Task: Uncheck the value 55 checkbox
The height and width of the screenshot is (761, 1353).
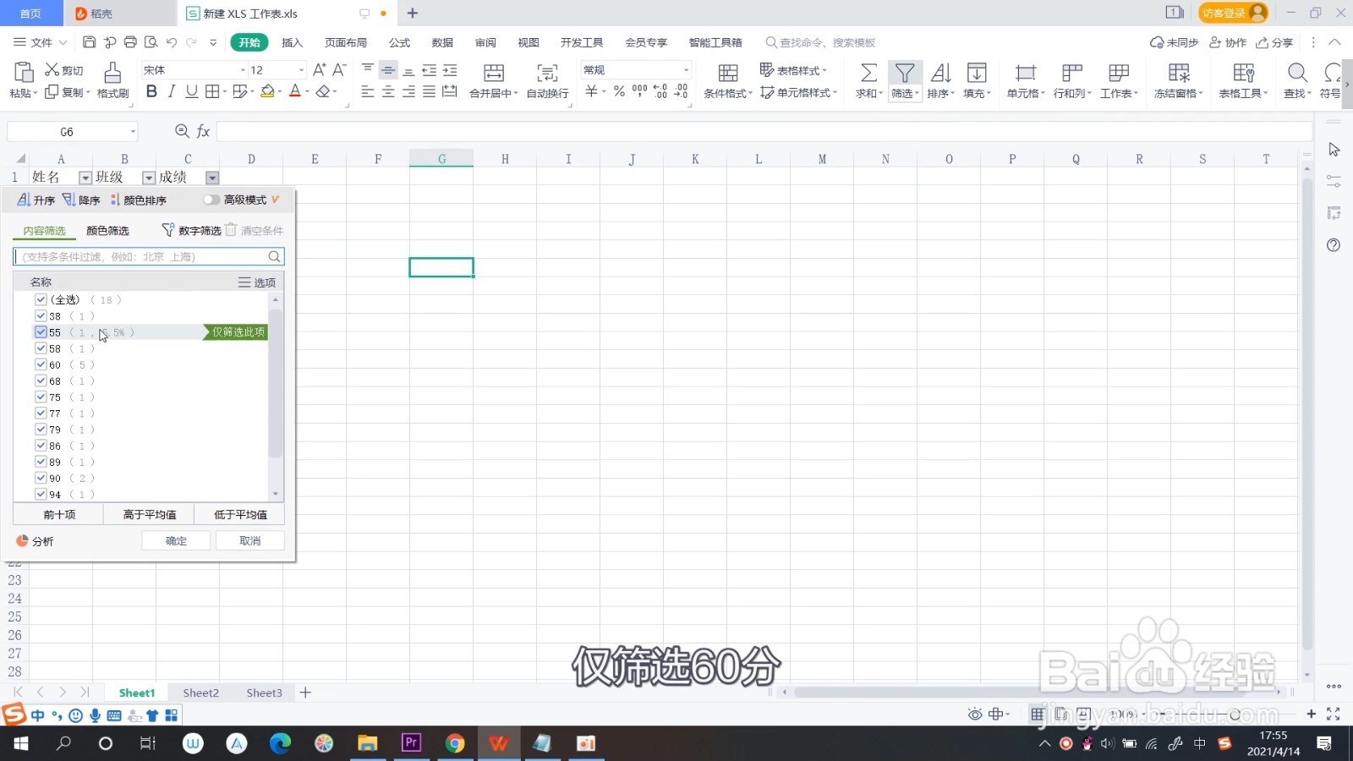Action: [41, 332]
